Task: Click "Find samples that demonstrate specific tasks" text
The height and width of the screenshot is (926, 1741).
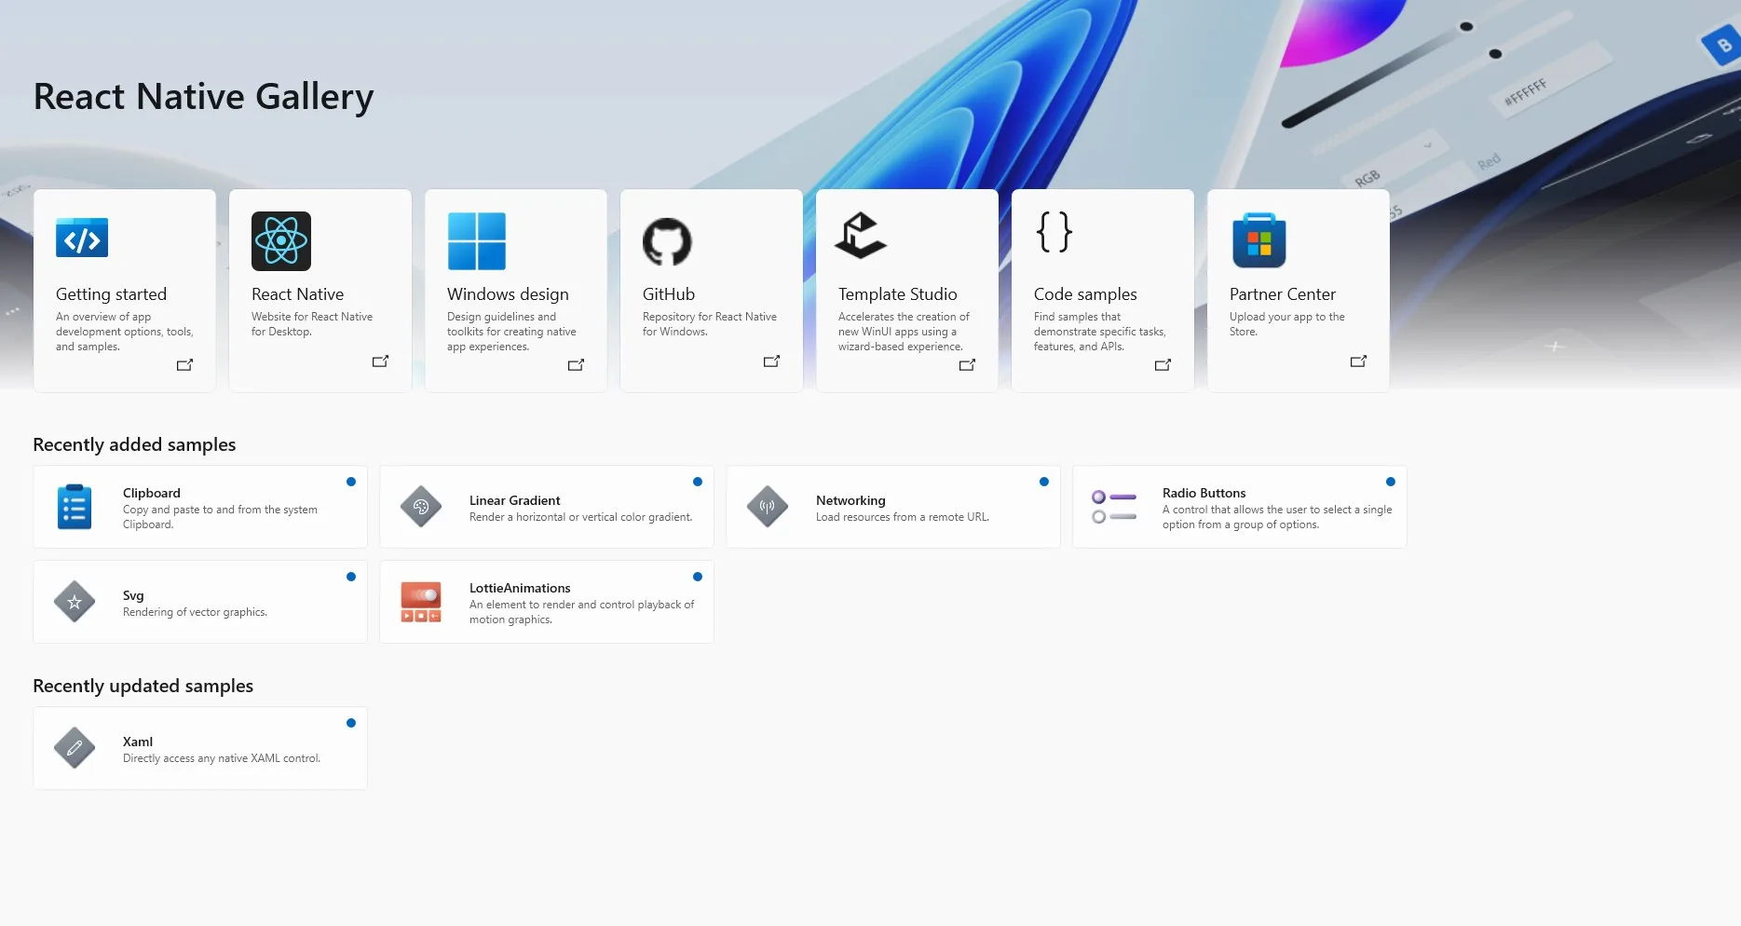Action: coord(1100,332)
